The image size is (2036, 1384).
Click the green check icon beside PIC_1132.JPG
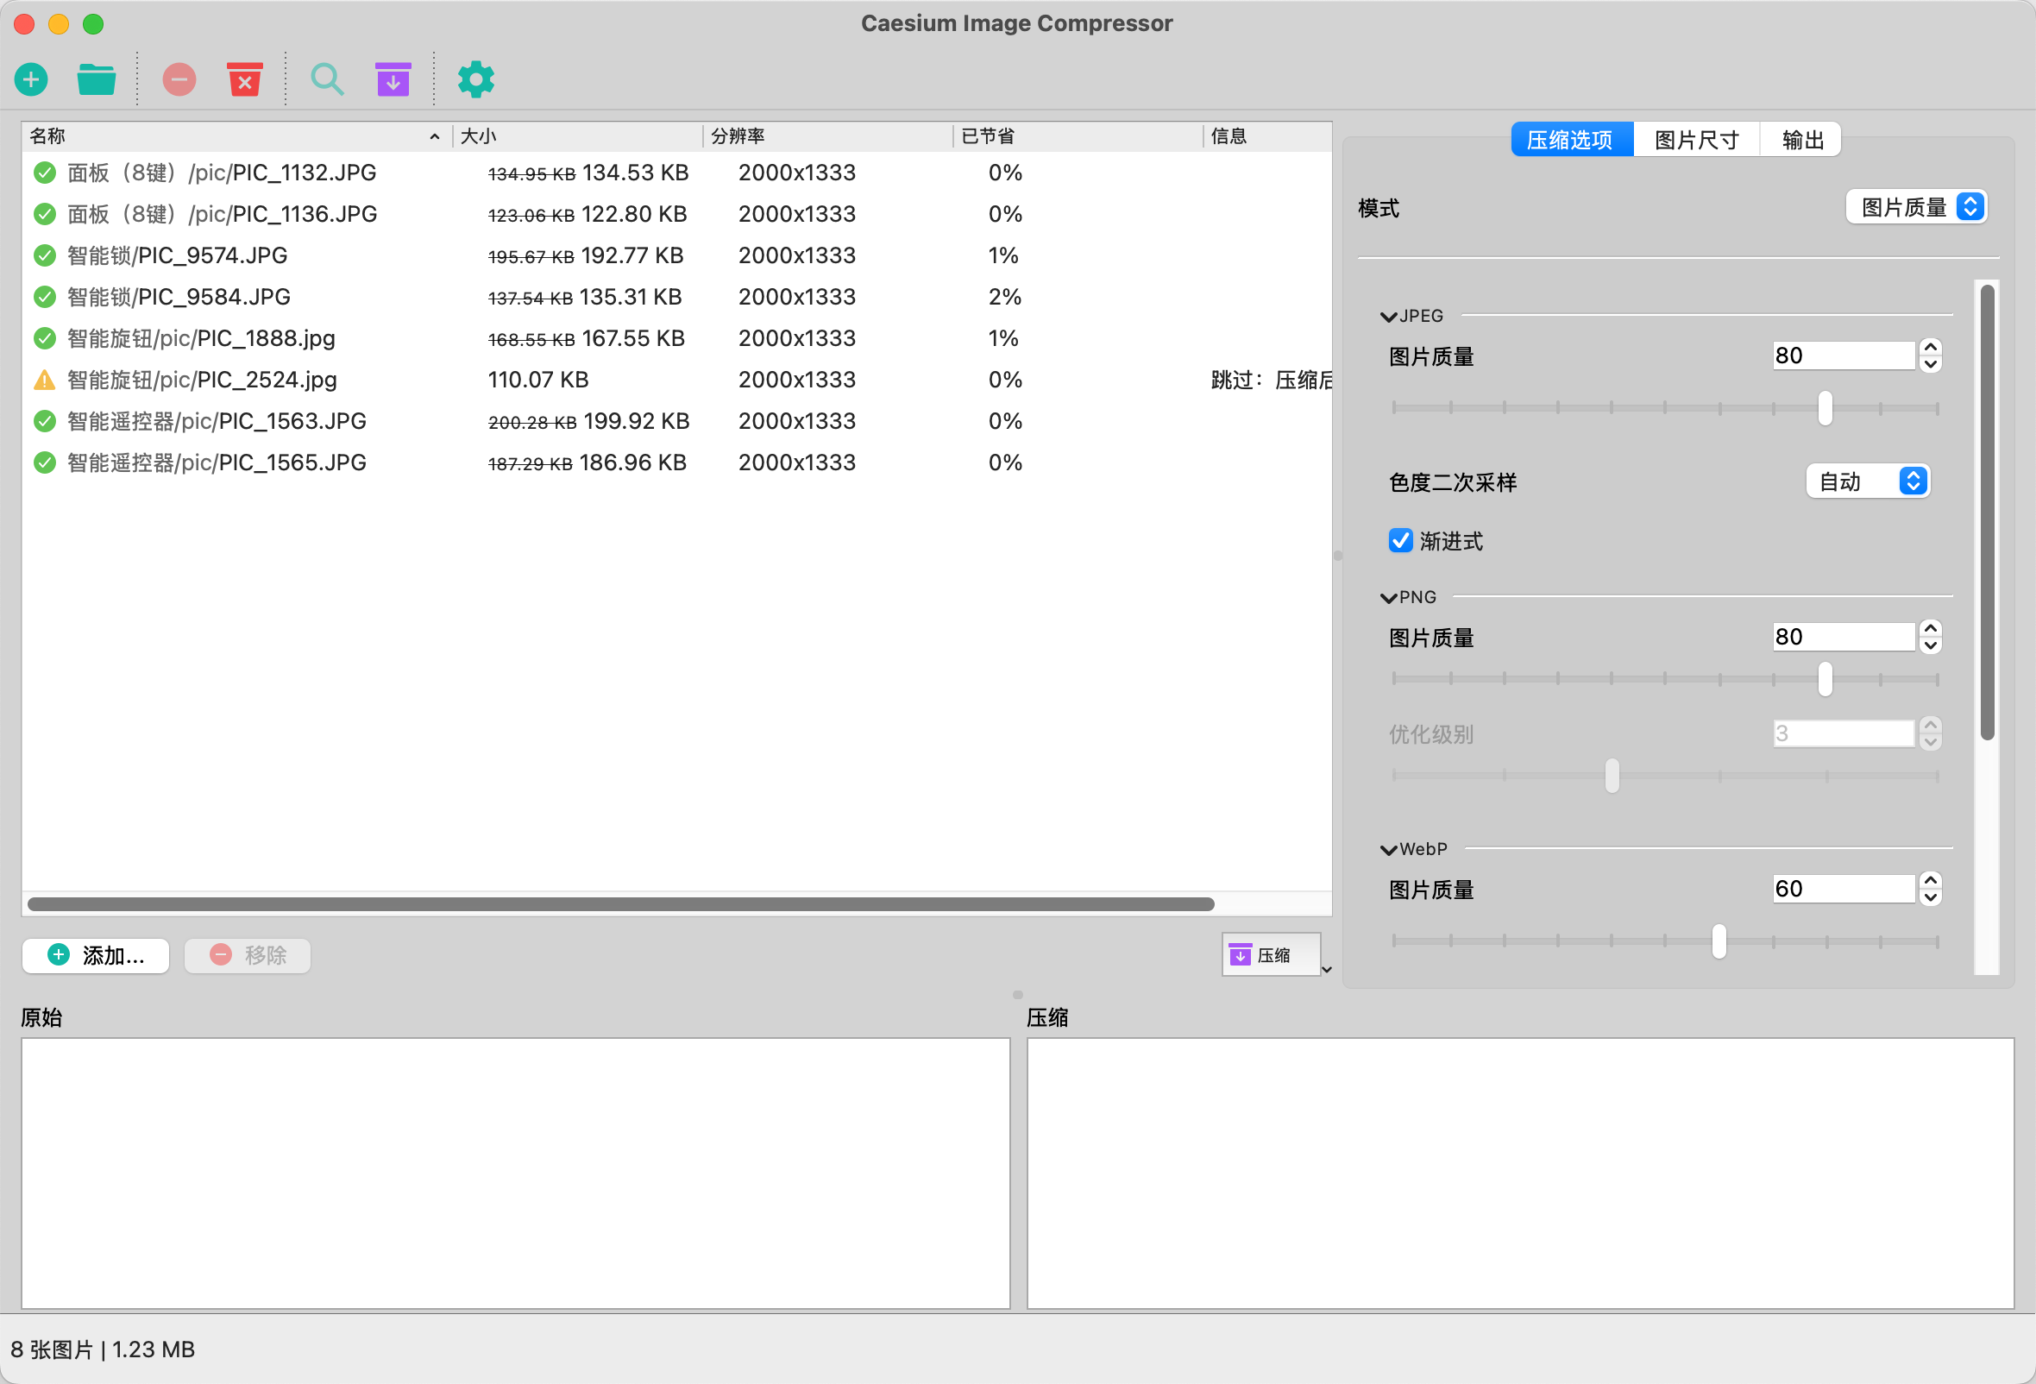[x=44, y=173]
